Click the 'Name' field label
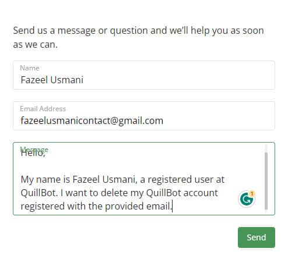 coord(30,68)
